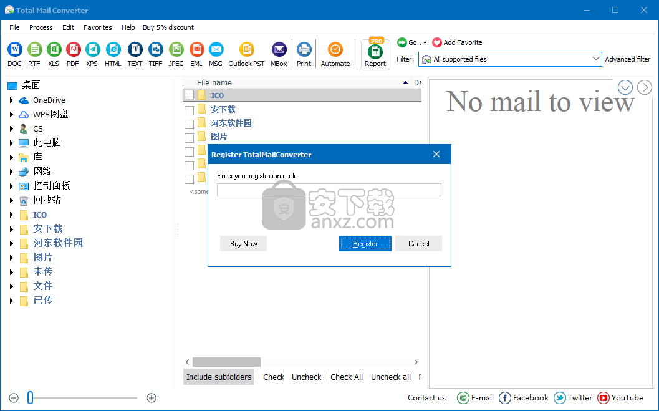Viewport: 659px width, 411px height.
Task: Open the Advanced filter link
Action: click(x=627, y=59)
